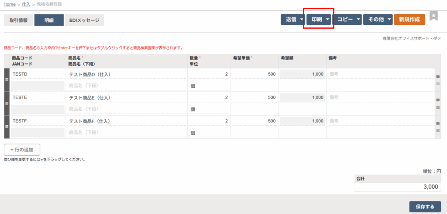Switch to the EDIメッセージ tab
This screenshot has height=214, width=447.
click(85, 20)
